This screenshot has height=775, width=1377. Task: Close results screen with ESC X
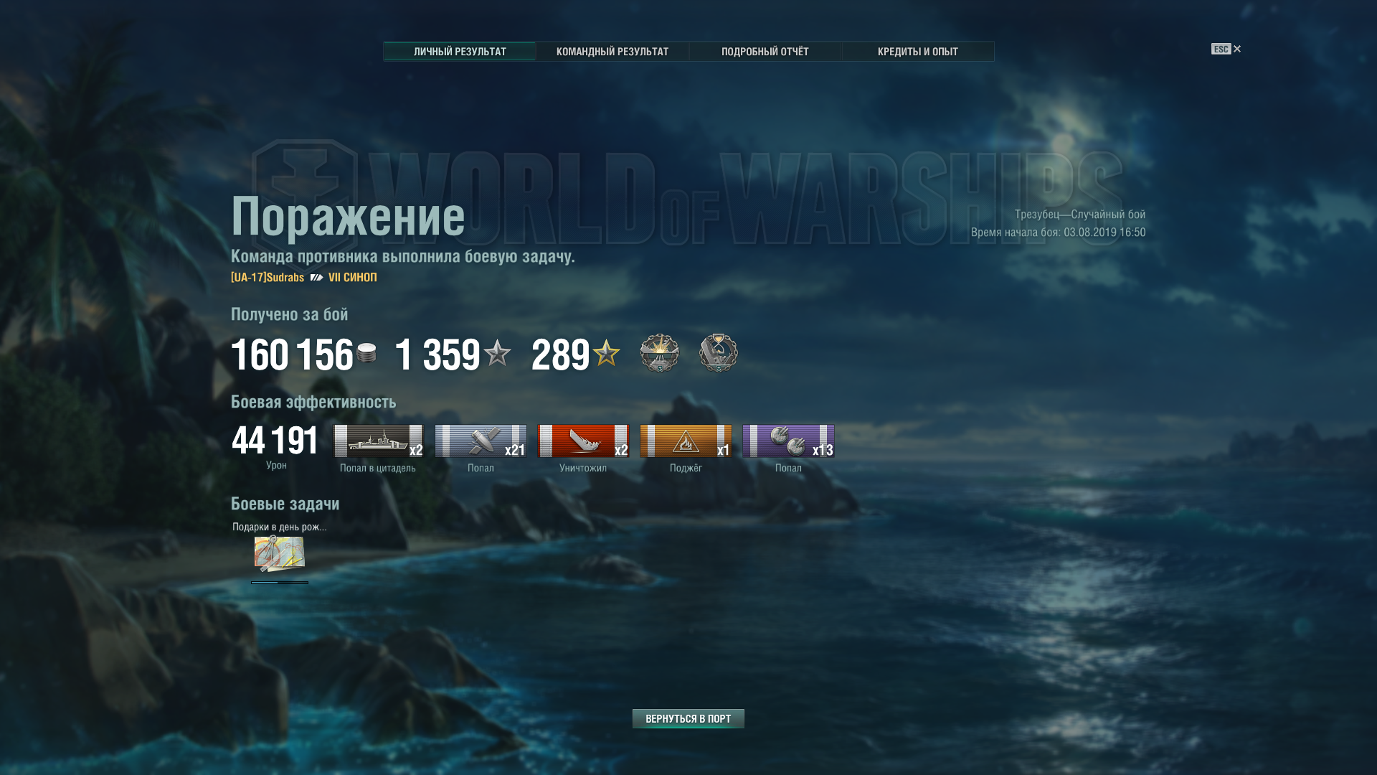pos(1226,49)
